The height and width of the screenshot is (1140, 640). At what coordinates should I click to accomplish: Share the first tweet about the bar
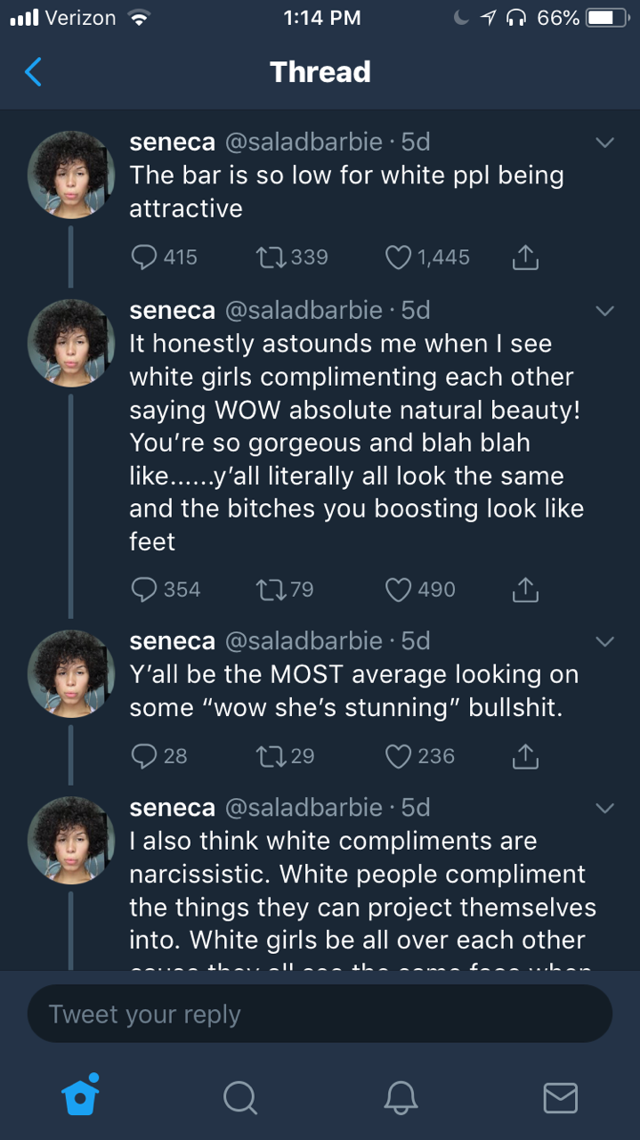[525, 257]
